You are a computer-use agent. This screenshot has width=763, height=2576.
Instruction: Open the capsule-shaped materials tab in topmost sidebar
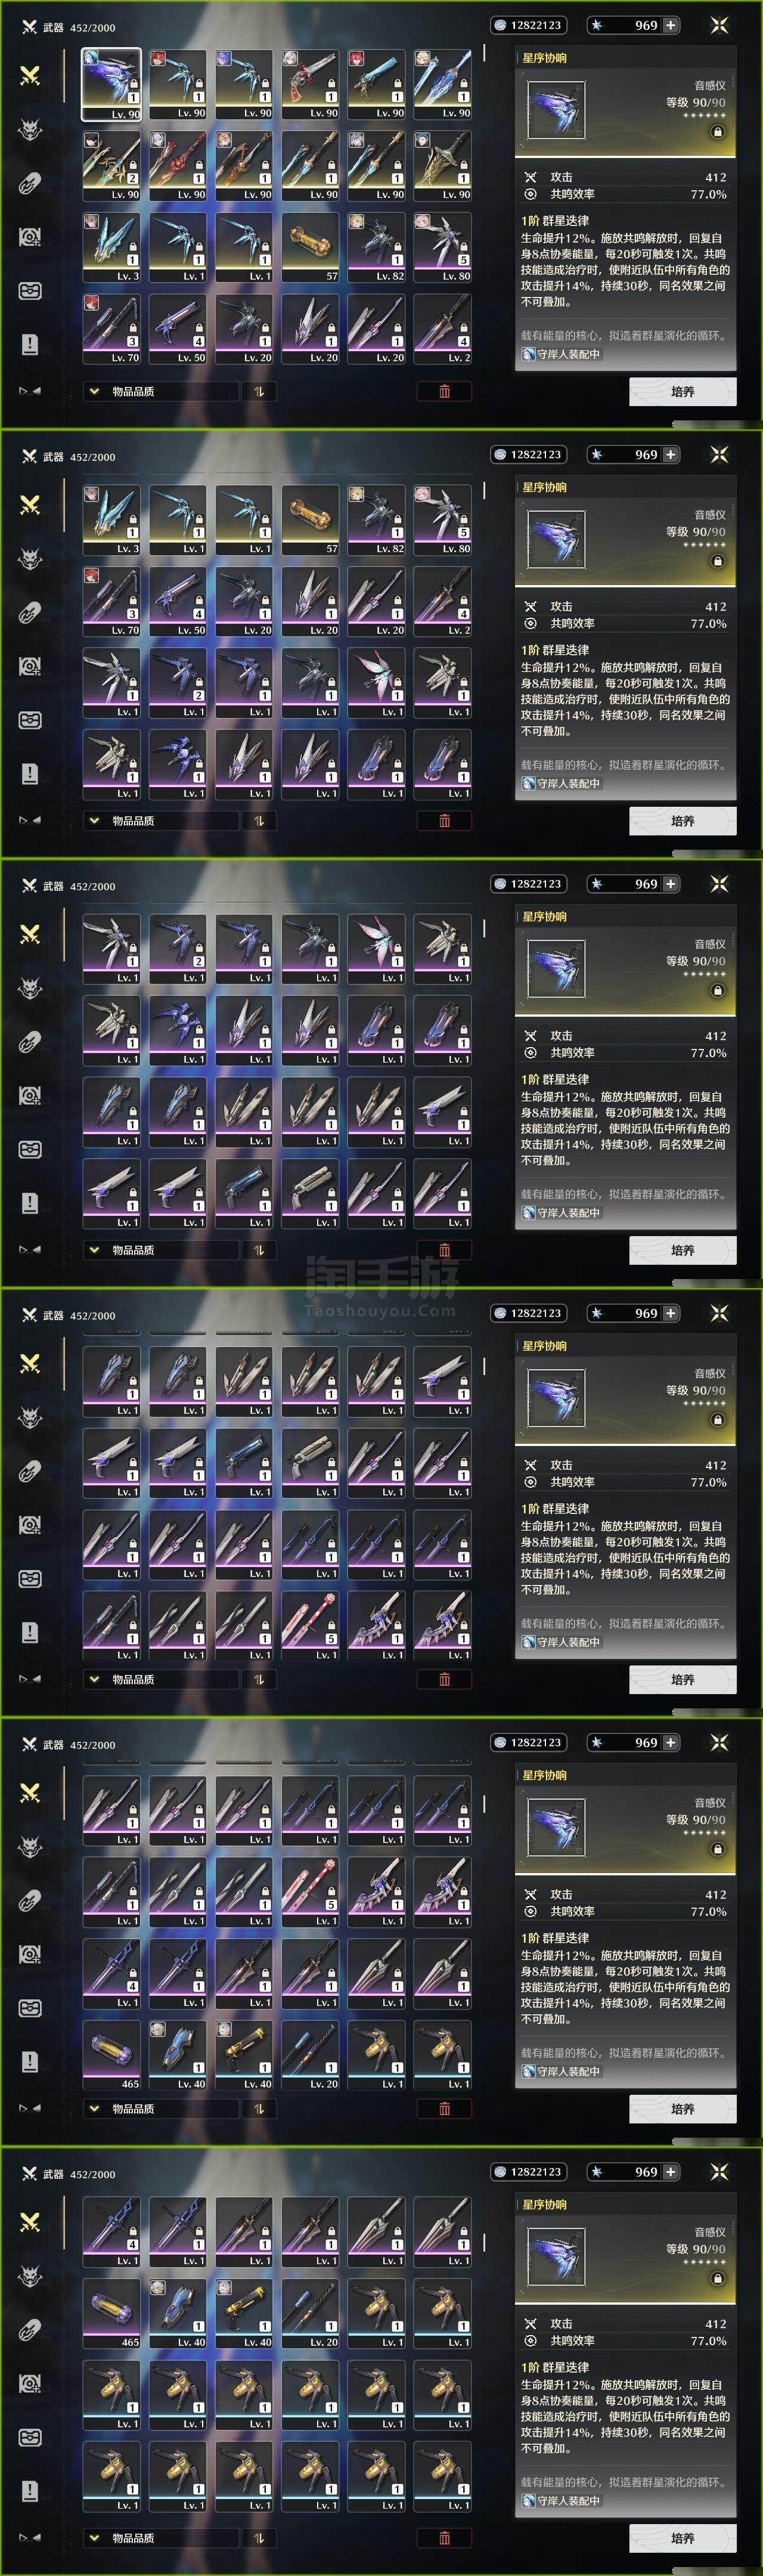pyautogui.click(x=30, y=183)
